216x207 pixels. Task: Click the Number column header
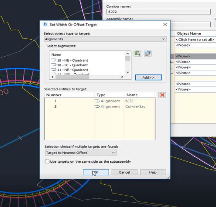point(69,95)
